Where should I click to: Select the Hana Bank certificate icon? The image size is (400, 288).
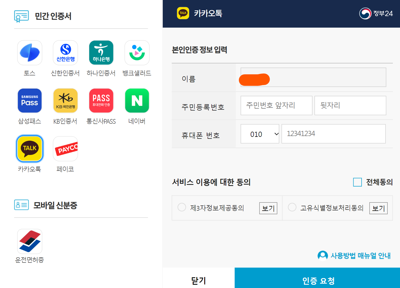coord(101,53)
